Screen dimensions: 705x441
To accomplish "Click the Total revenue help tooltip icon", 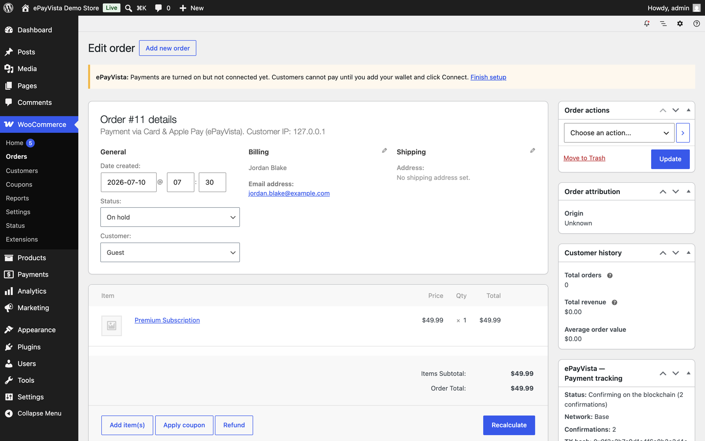I will 614,302.
